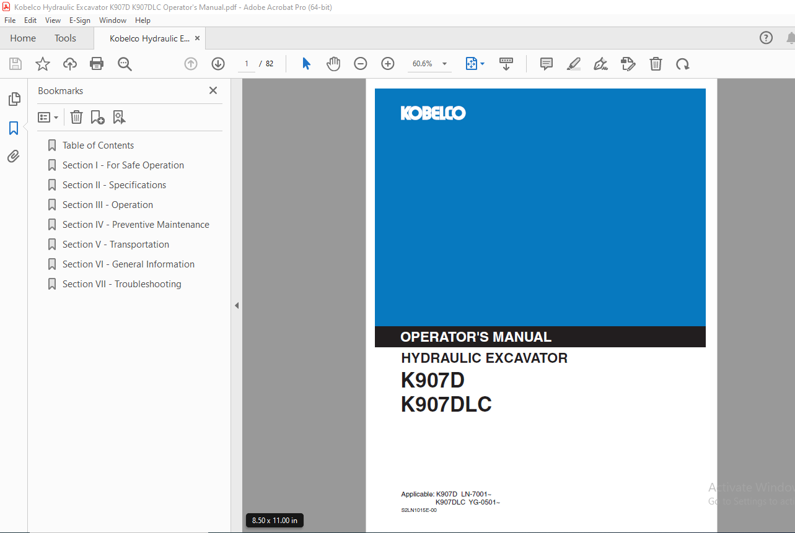795x533 pixels.
Task: Select the Highlight text pen tool
Action: click(x=574, y=64)
